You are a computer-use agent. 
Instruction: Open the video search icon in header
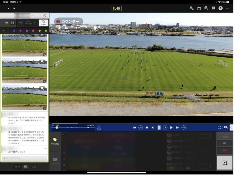click(192, 8)
